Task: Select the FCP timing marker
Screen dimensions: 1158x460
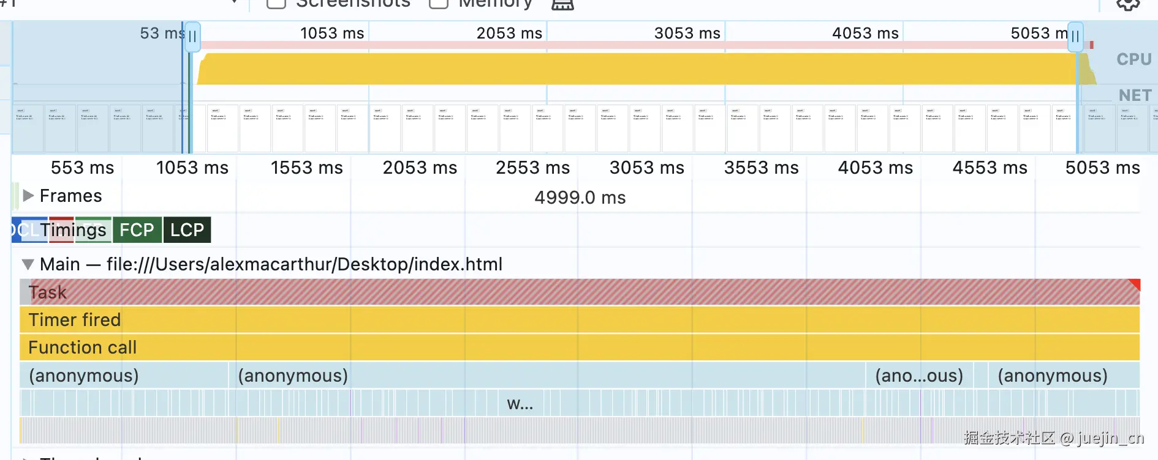Action: click(x=137, y=230)
